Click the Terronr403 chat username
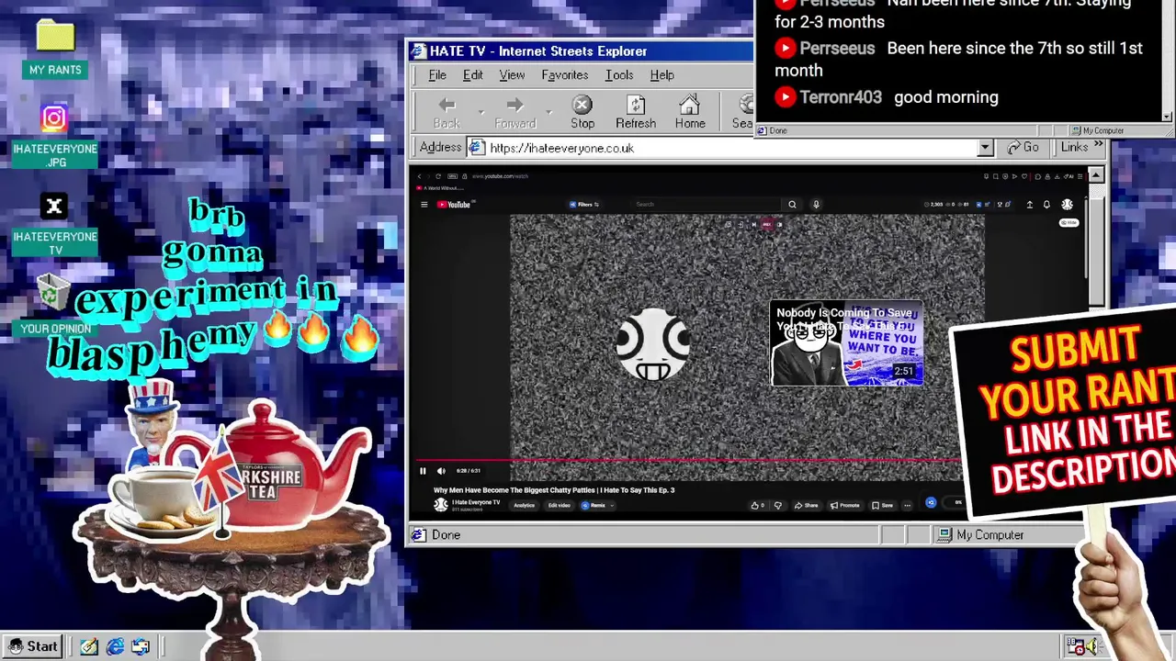Image resolution: width=1176 pixels, height=661 pixels. [841, 97]
